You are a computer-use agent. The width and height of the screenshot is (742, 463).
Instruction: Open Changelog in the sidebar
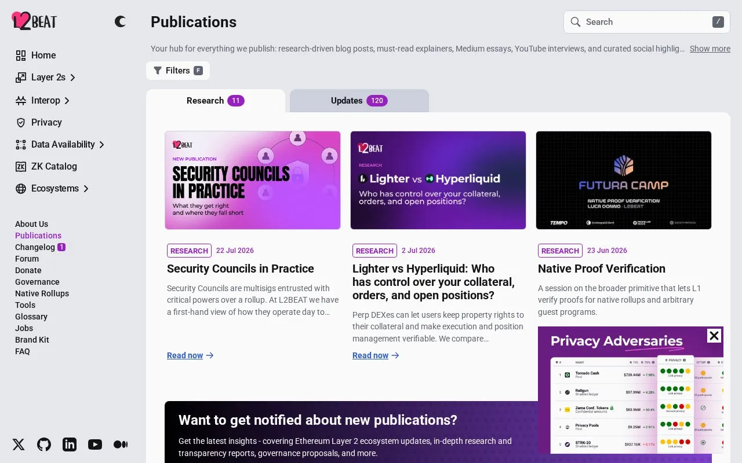(35, 247)
